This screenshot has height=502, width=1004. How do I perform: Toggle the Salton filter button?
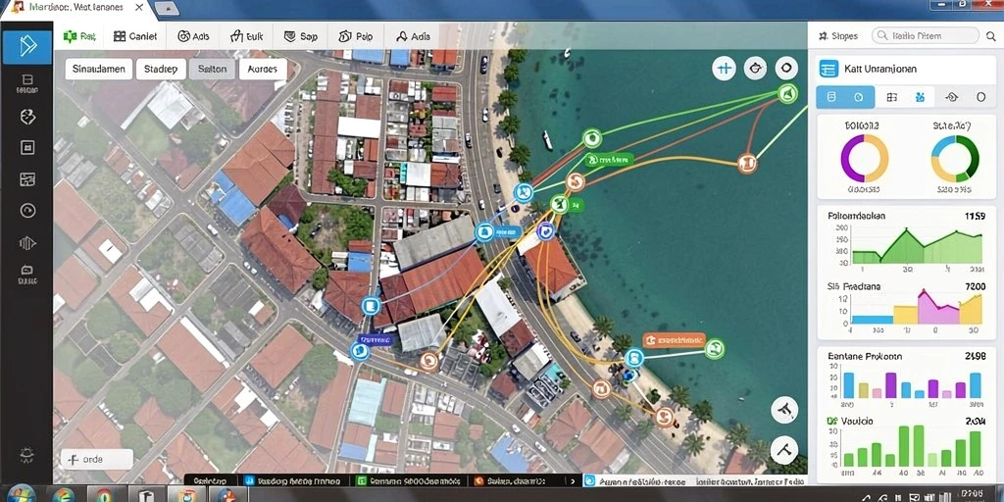(212, 69)
